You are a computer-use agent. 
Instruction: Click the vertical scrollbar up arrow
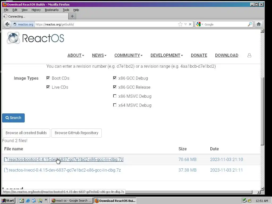pos(262,31)
